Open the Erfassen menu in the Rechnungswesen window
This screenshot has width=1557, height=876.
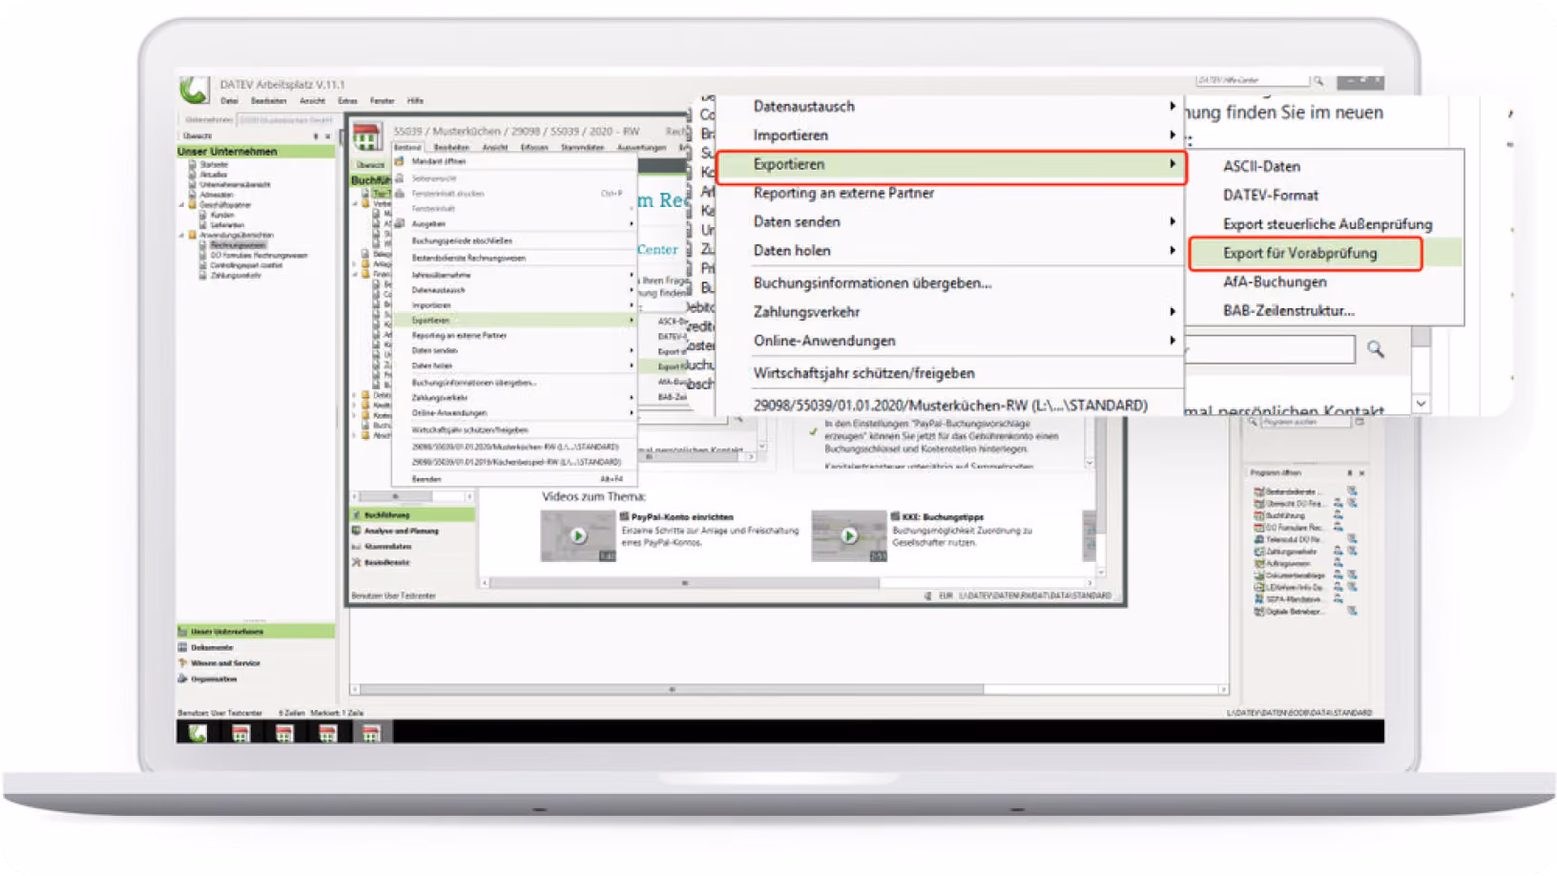pos(534,147)
